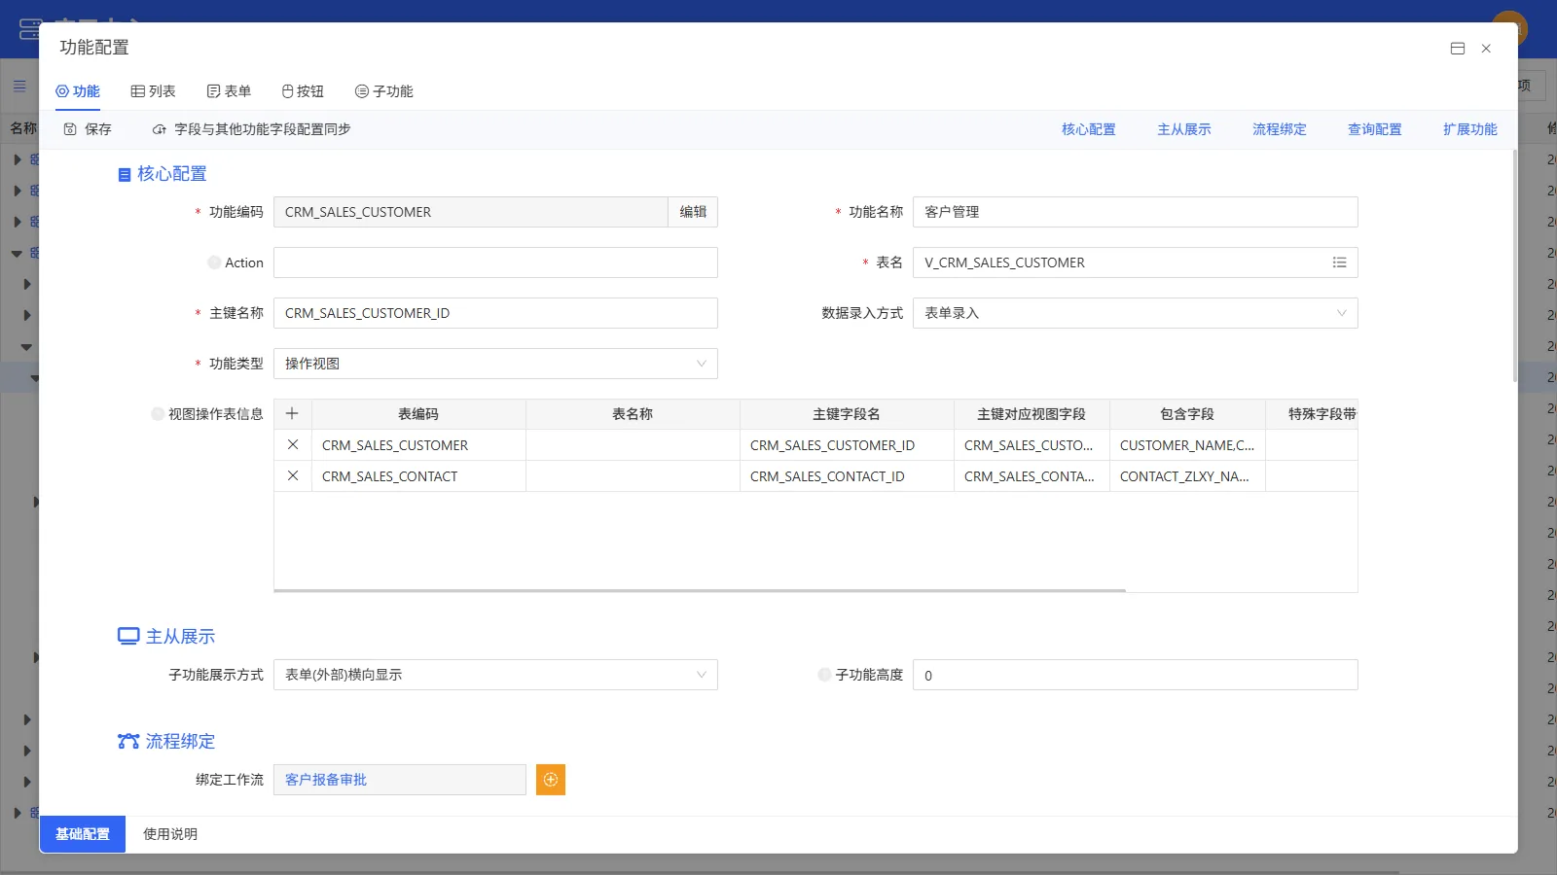Screen dimensions: 1557x875
Task: Open the 功能类型 dropdown
Action: point(495,364)
